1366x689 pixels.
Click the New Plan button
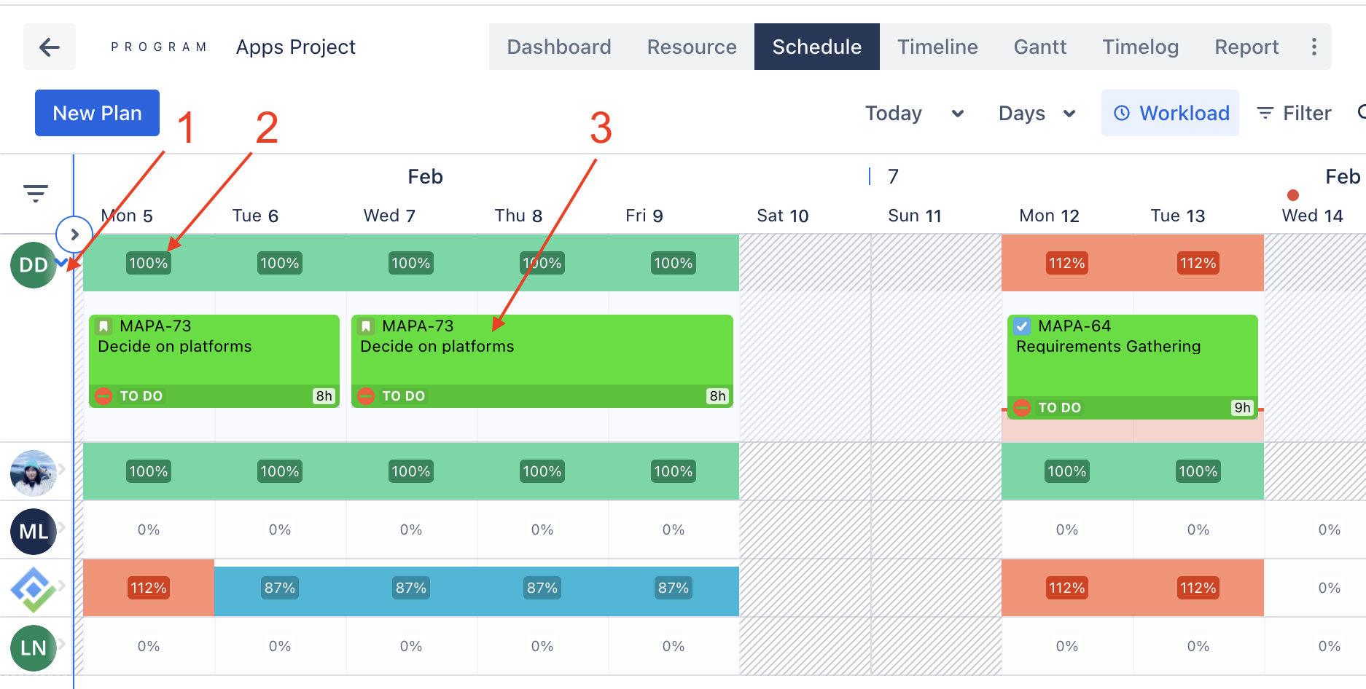[96, 113]
